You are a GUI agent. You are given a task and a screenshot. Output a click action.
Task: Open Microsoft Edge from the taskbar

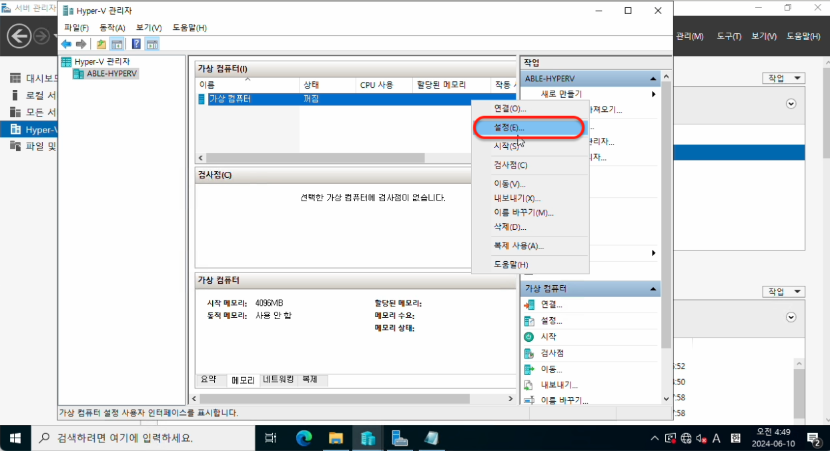304,438
